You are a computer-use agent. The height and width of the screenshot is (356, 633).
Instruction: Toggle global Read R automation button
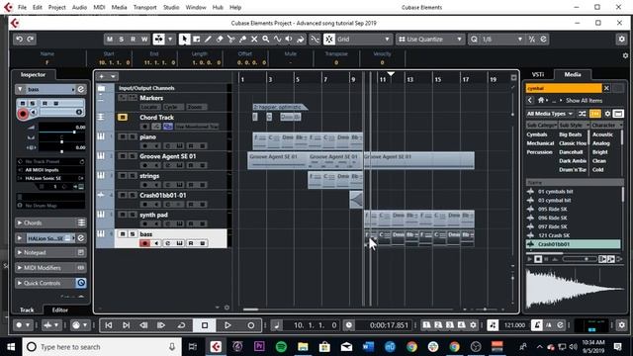click(x=133, y=40)
